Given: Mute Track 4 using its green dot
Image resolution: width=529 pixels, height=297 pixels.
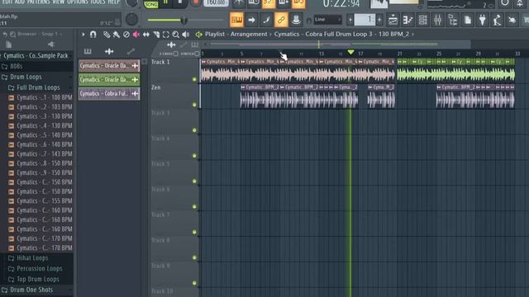Looking at the screenshot, I should point(194,156).
